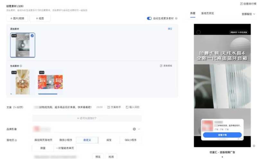Open 创意排行榜 ranking link

[248, 4]
